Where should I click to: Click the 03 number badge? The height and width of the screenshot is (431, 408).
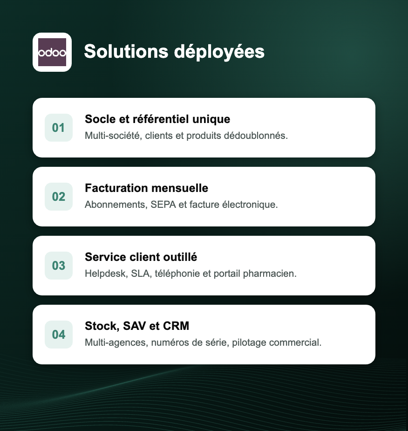tap(59, 266)
